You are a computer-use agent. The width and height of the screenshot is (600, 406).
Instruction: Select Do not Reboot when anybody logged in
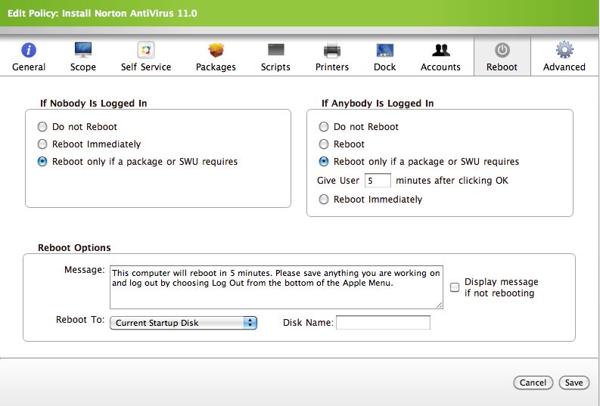tap(324, 126)
